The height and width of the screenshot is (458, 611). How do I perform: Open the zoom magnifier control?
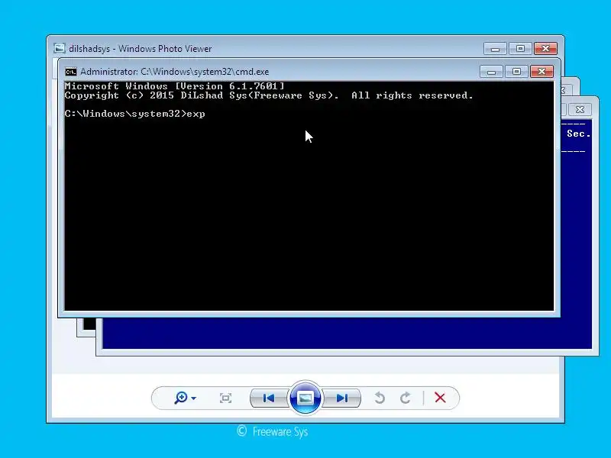click(x=181, y=398)
